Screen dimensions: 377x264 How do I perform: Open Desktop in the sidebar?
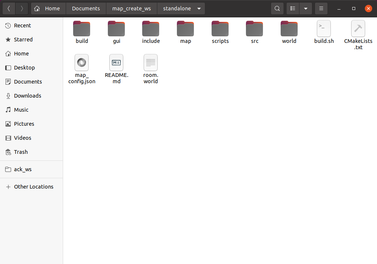pyautogui.click(x=31, y=68)
